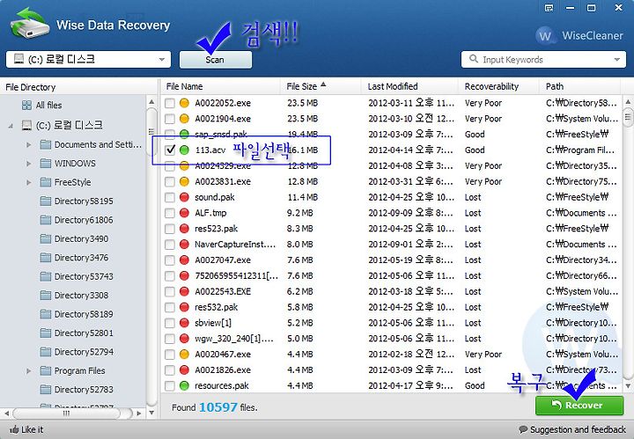Click the search magnifier icon in keywords box
This screenshot has height=439, width=634.
[x=474, y=59]
